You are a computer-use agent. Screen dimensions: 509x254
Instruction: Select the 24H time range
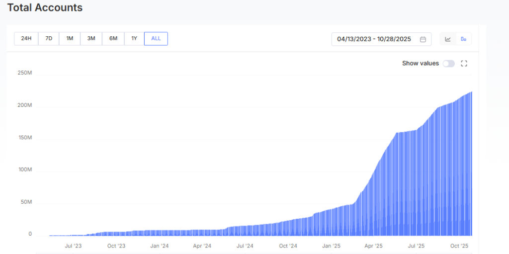26,39
